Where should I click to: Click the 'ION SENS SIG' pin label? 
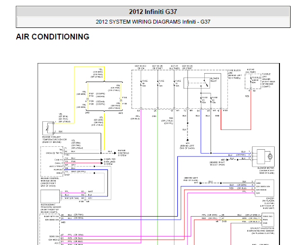point(52,219)
